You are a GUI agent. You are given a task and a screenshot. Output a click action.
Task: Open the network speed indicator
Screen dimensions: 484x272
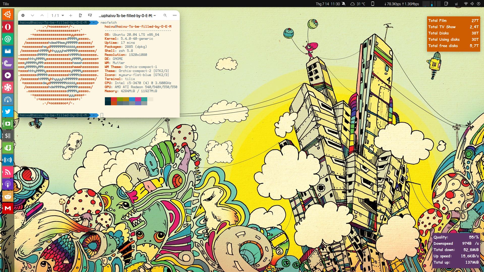[x=402, y=4]
